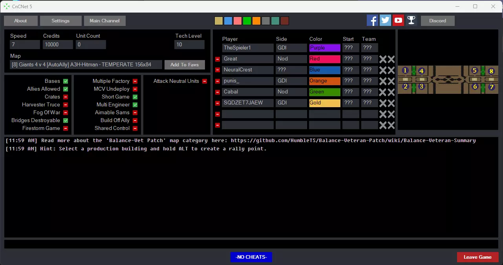Open Credits dropdown showing 10000
This screenshot has width=503, height=265.
(58, 44)
